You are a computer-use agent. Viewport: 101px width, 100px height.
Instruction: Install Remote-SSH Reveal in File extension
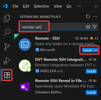(91, 92)
